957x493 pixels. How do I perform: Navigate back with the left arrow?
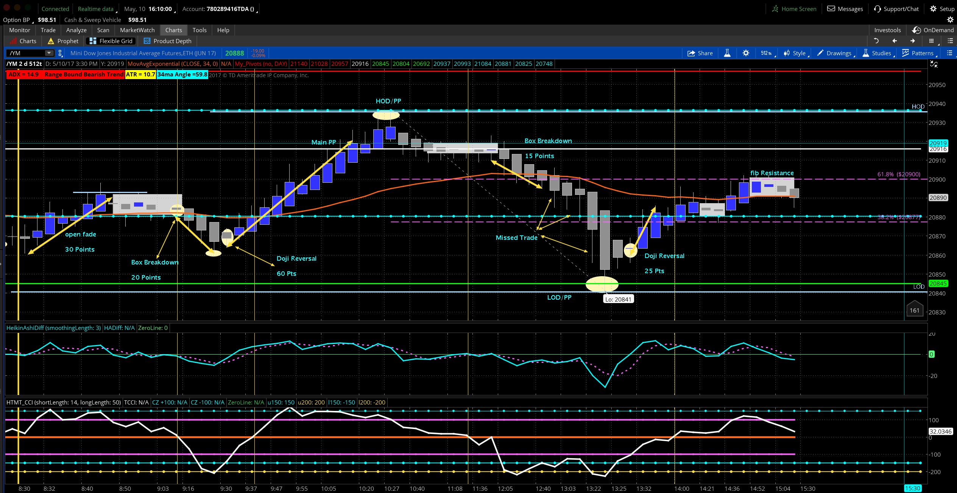click(895, 41)
